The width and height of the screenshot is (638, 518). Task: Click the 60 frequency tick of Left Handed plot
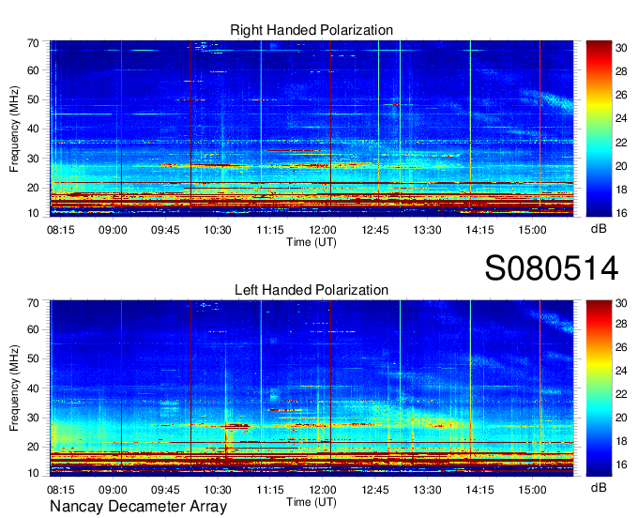tap(34, 329)
